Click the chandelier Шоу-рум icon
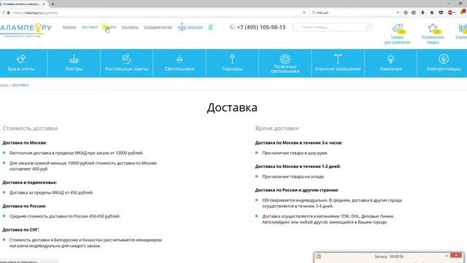This screenshot has height=263, width=467. point(182,27)
